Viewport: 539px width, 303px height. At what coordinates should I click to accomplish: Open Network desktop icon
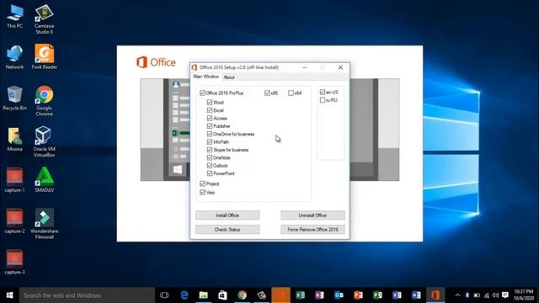(14, 57)
